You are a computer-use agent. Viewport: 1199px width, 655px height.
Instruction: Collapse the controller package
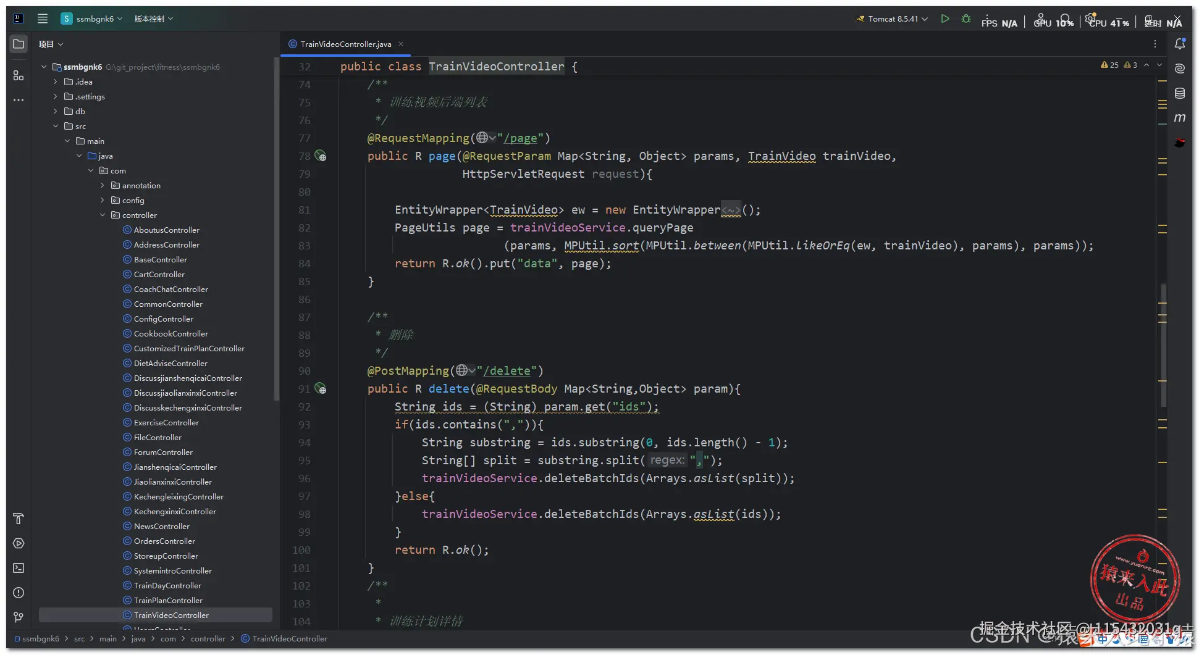[103, 215]
